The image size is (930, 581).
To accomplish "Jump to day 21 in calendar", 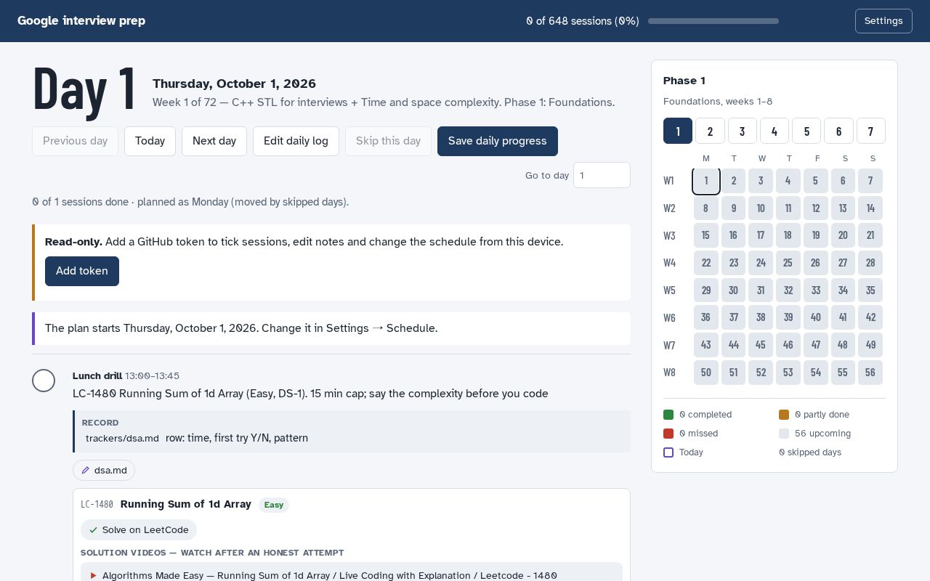I will point(870,235).
